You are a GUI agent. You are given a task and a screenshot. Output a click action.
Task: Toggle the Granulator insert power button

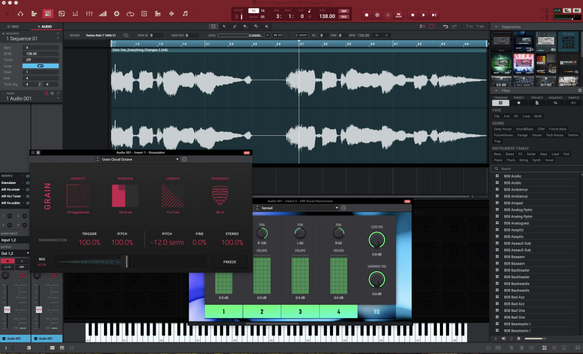28,182
